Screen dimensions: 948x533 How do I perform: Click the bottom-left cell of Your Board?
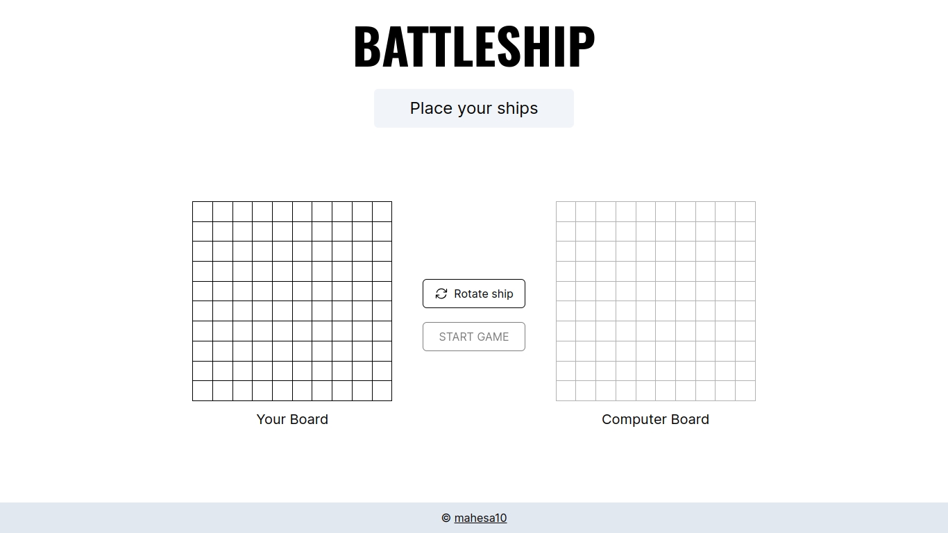[x=202, y=391]
